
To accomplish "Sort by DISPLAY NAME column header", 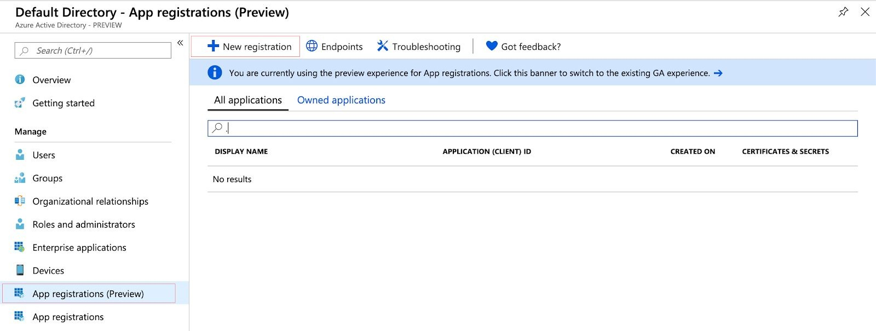I will tap(241, 152).
